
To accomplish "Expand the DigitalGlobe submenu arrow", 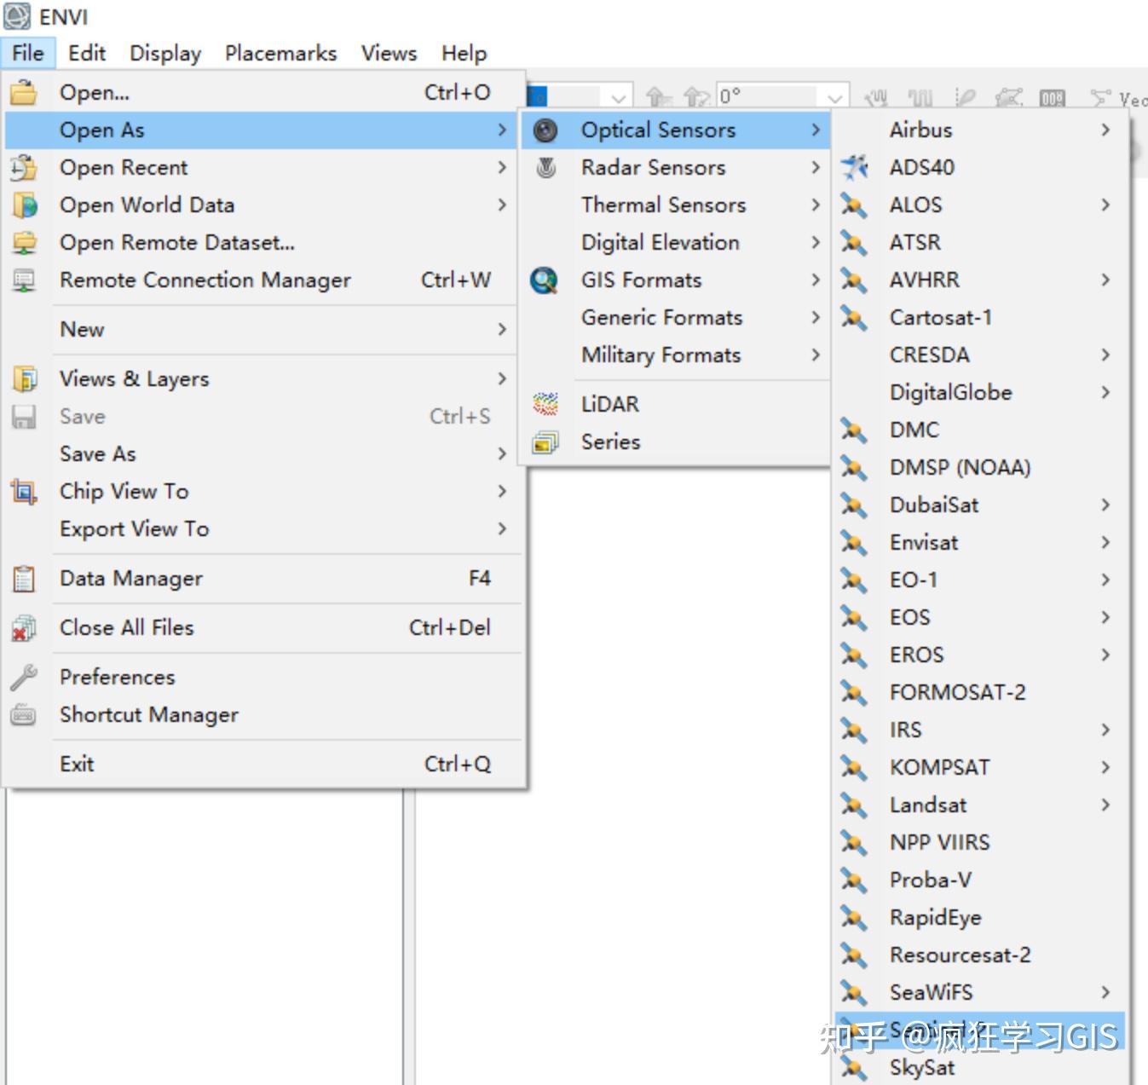I will point(1105,392).
